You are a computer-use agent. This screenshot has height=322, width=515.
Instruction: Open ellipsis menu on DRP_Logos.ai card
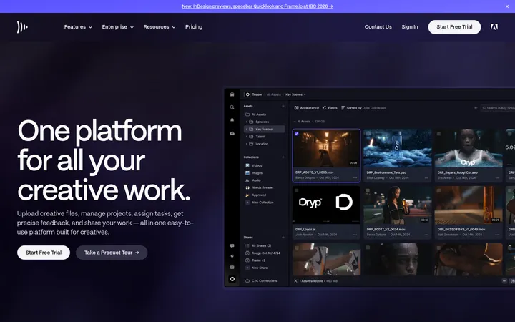coord(355,235)
